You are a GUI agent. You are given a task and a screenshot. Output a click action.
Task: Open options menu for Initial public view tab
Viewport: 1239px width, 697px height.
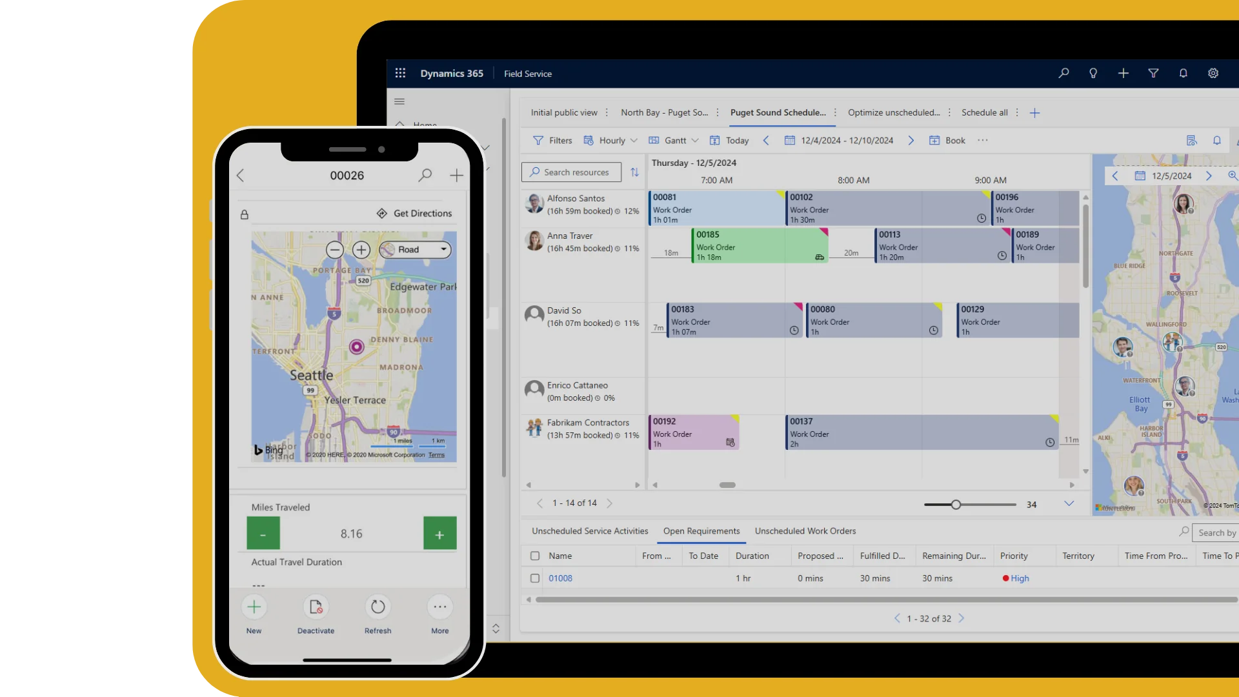pos(607,112)
